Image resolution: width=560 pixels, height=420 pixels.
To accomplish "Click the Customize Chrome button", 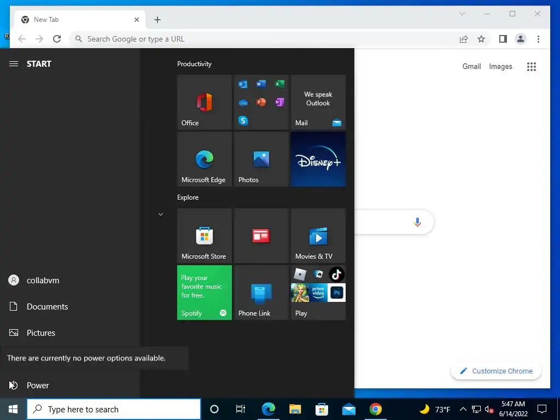I will point(496,371).
